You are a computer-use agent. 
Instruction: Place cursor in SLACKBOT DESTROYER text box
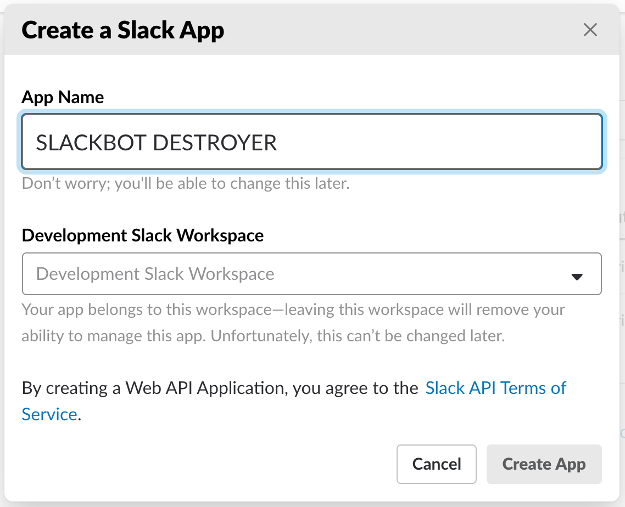click(x=311, y=142)
